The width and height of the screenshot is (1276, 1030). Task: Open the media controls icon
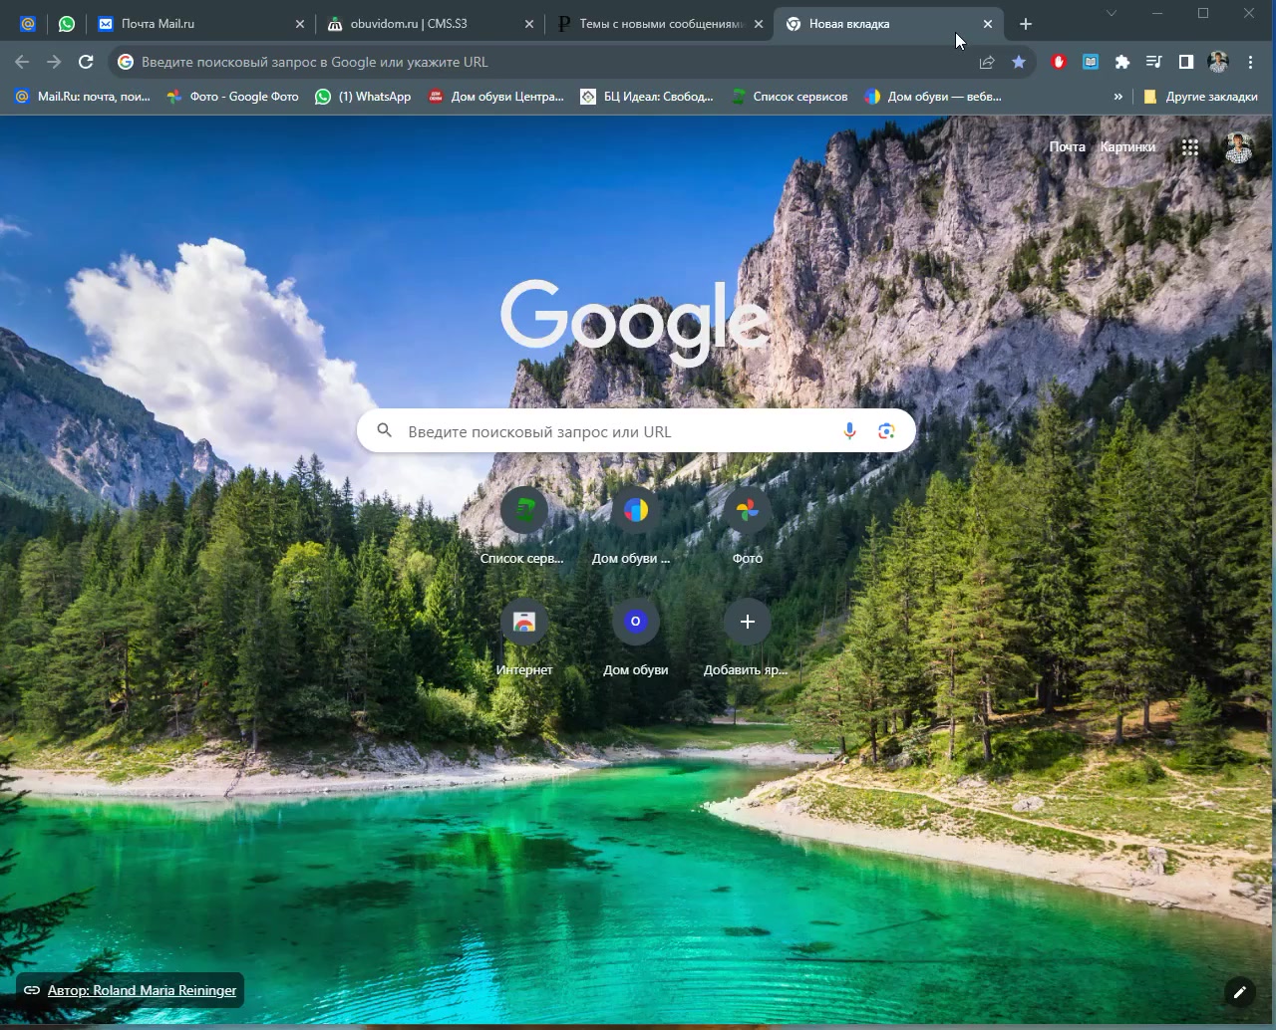coord(1154,62)
